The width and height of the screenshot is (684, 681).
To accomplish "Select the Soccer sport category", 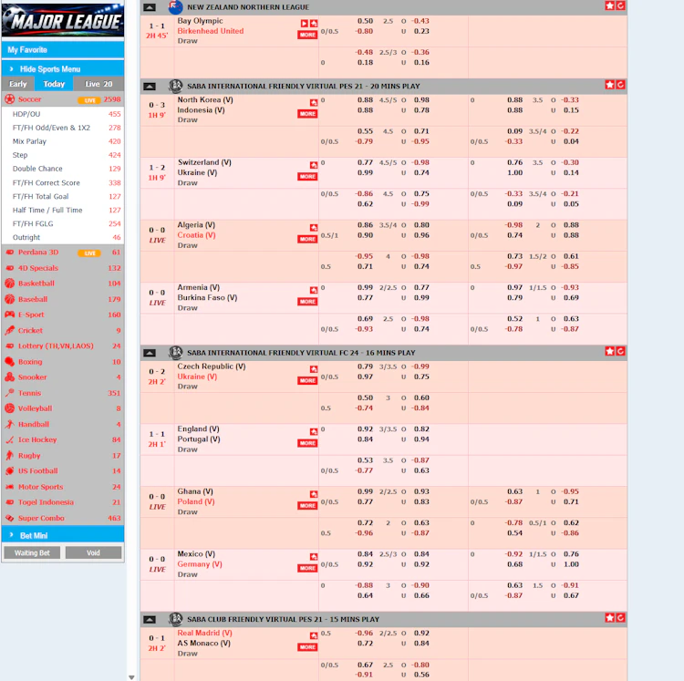I will 63,99.
